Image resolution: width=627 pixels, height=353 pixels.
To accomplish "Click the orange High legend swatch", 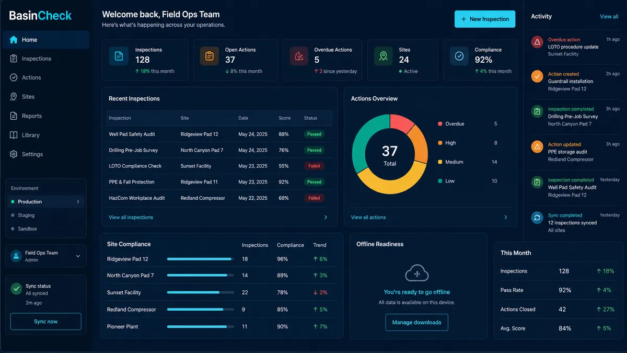I will pyautogui.click(x=440, y=143).
